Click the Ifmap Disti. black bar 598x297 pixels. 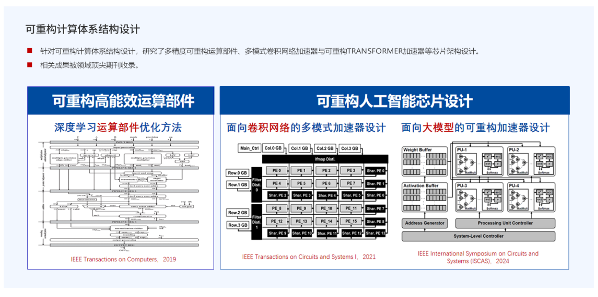(325, 159)
